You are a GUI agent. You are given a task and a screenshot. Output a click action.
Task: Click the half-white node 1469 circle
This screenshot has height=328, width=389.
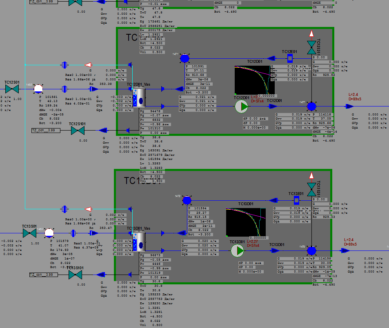tap(49, 233)
